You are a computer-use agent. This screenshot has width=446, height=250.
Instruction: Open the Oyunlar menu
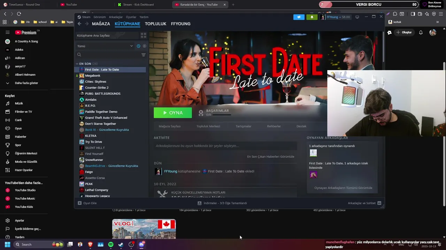pos(131,17)
